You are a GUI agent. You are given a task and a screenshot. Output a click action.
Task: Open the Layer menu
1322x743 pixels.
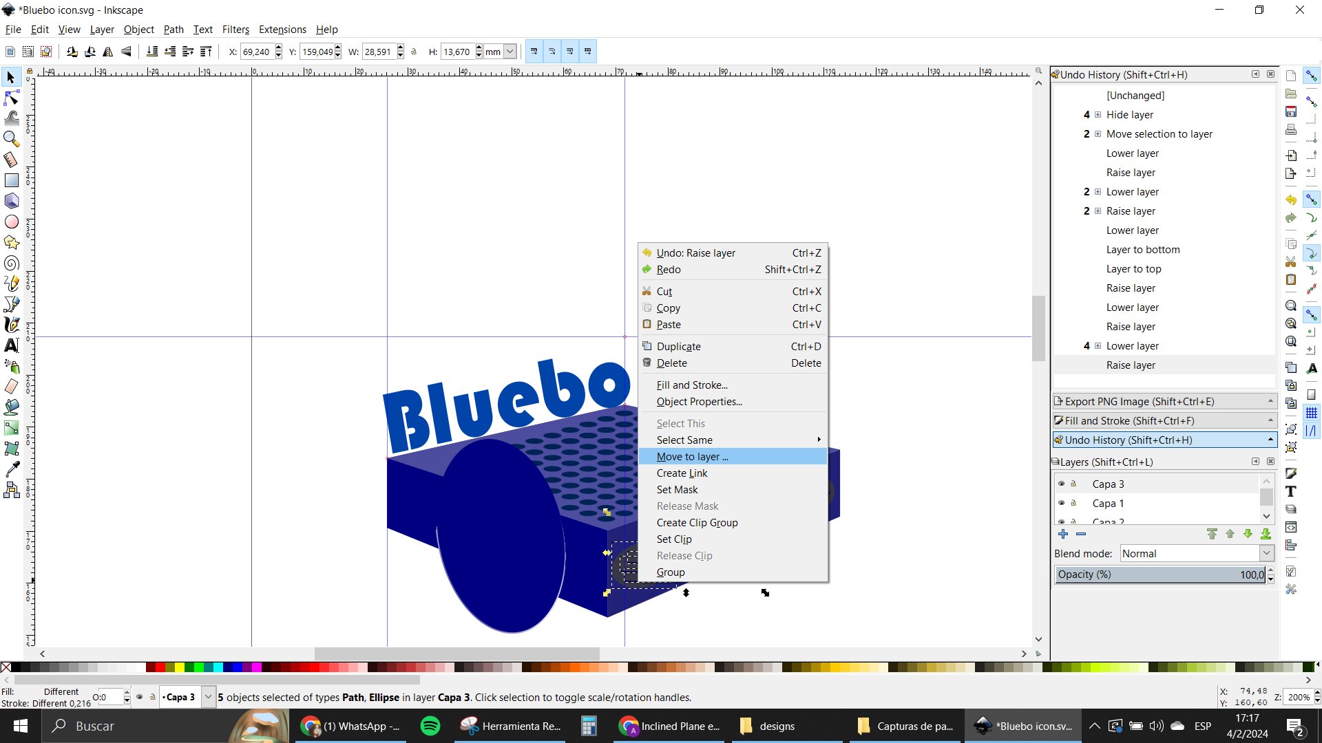click(x=102, y=30)
